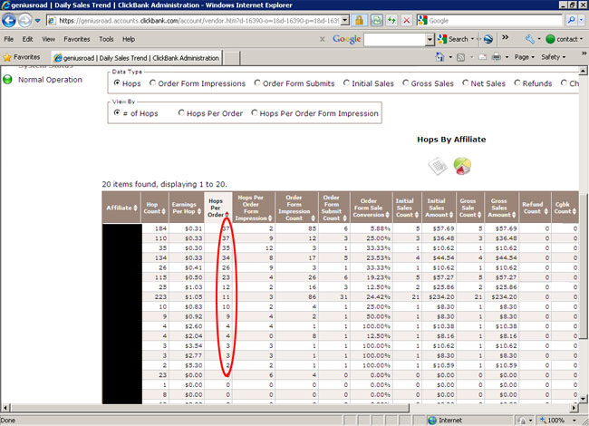589x426 pixels.
Task: Open dropdown arrow beside Home icon
Action: click(450, 57)
